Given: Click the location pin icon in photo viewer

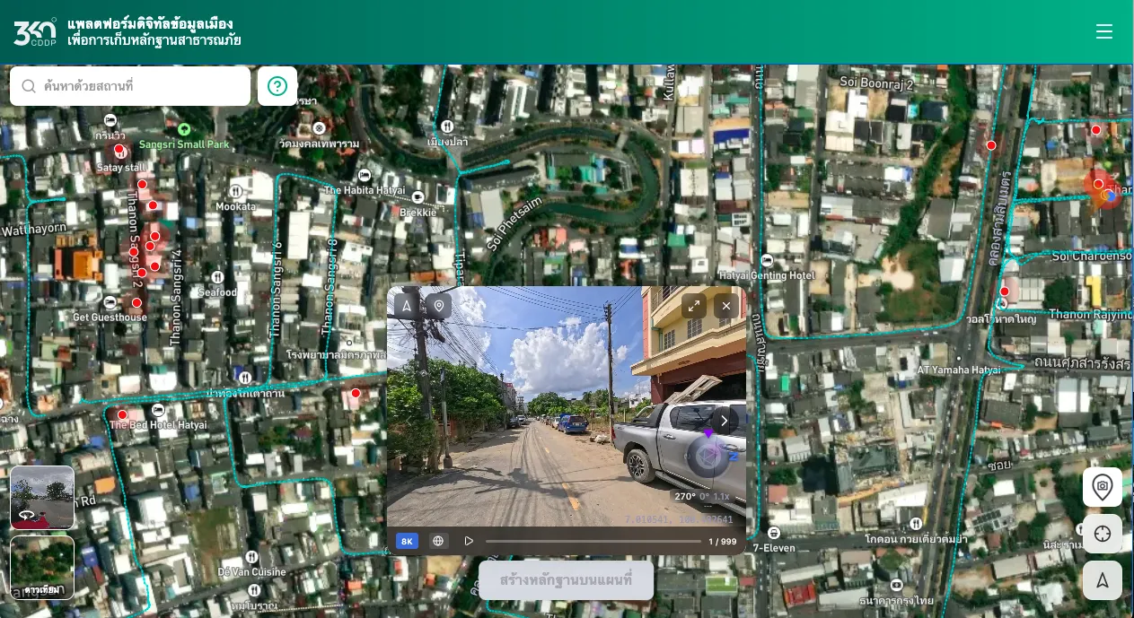Looking at the screenshot, I should pyautogui.click(x=439, y=306).
